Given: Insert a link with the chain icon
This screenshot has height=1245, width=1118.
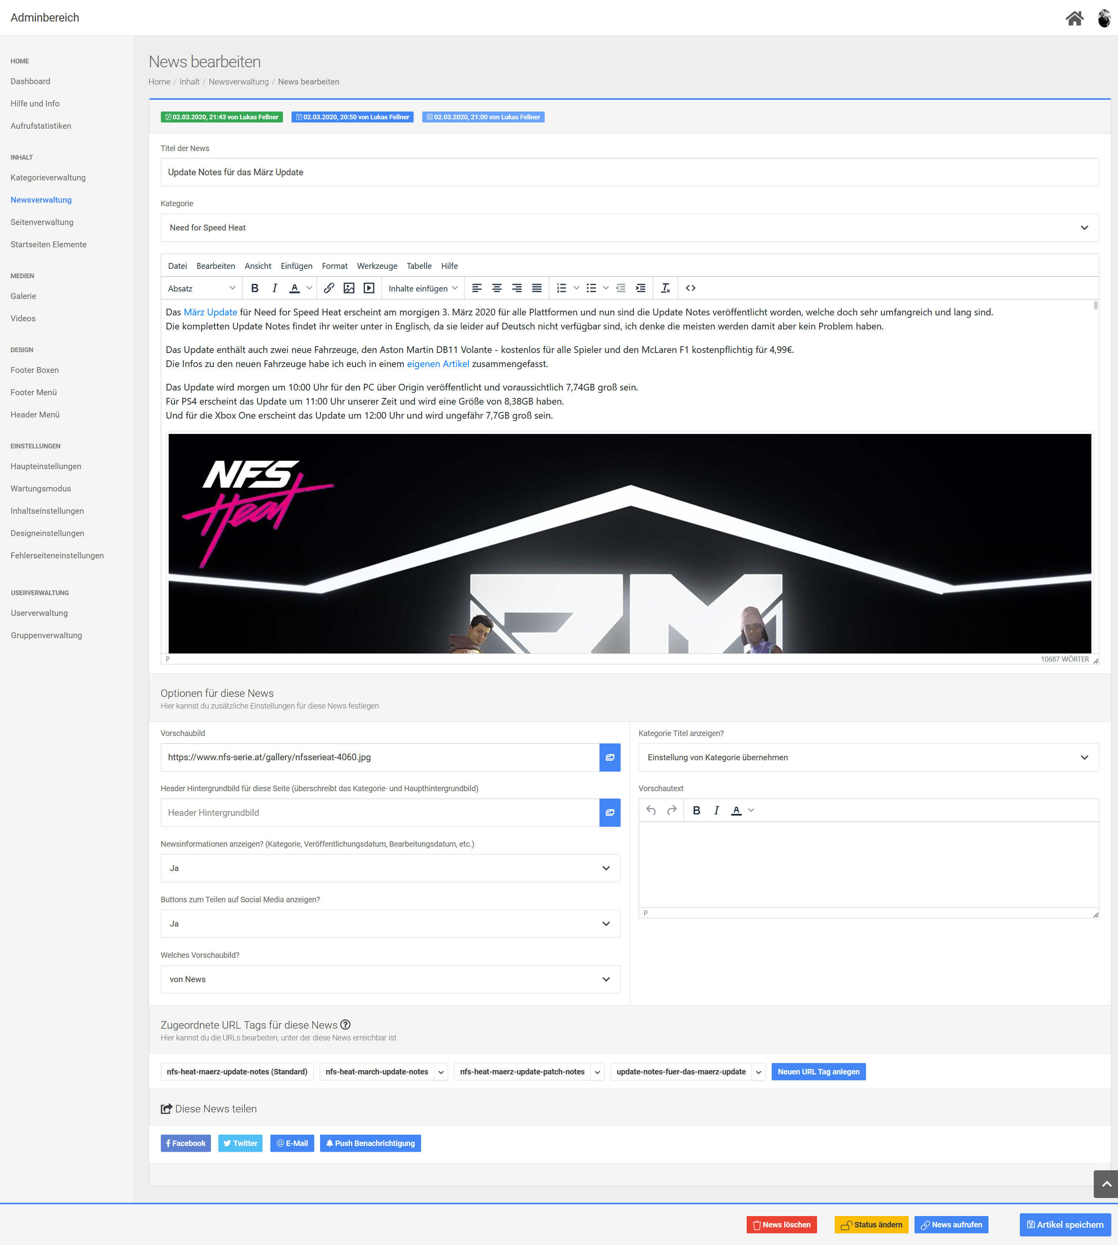Looking at the screenshot, I should point(329,288).
